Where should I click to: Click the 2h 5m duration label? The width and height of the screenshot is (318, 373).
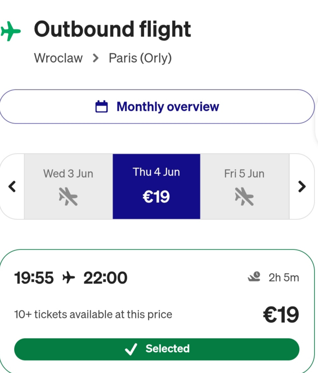[284, 277]
